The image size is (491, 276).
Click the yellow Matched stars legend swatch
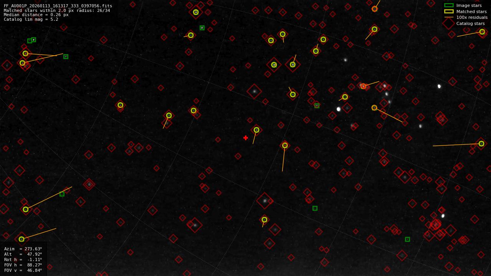coord(449,12)
